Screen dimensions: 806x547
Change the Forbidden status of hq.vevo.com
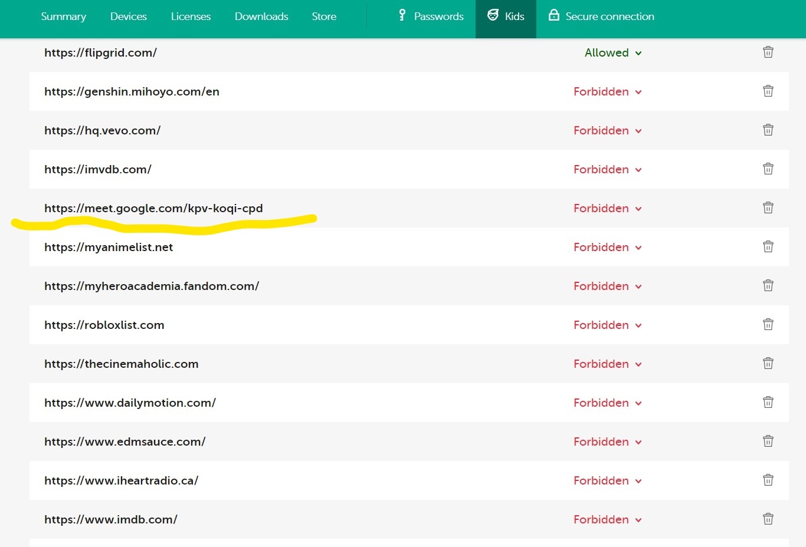pyautogui.click(x=608, y=130)
